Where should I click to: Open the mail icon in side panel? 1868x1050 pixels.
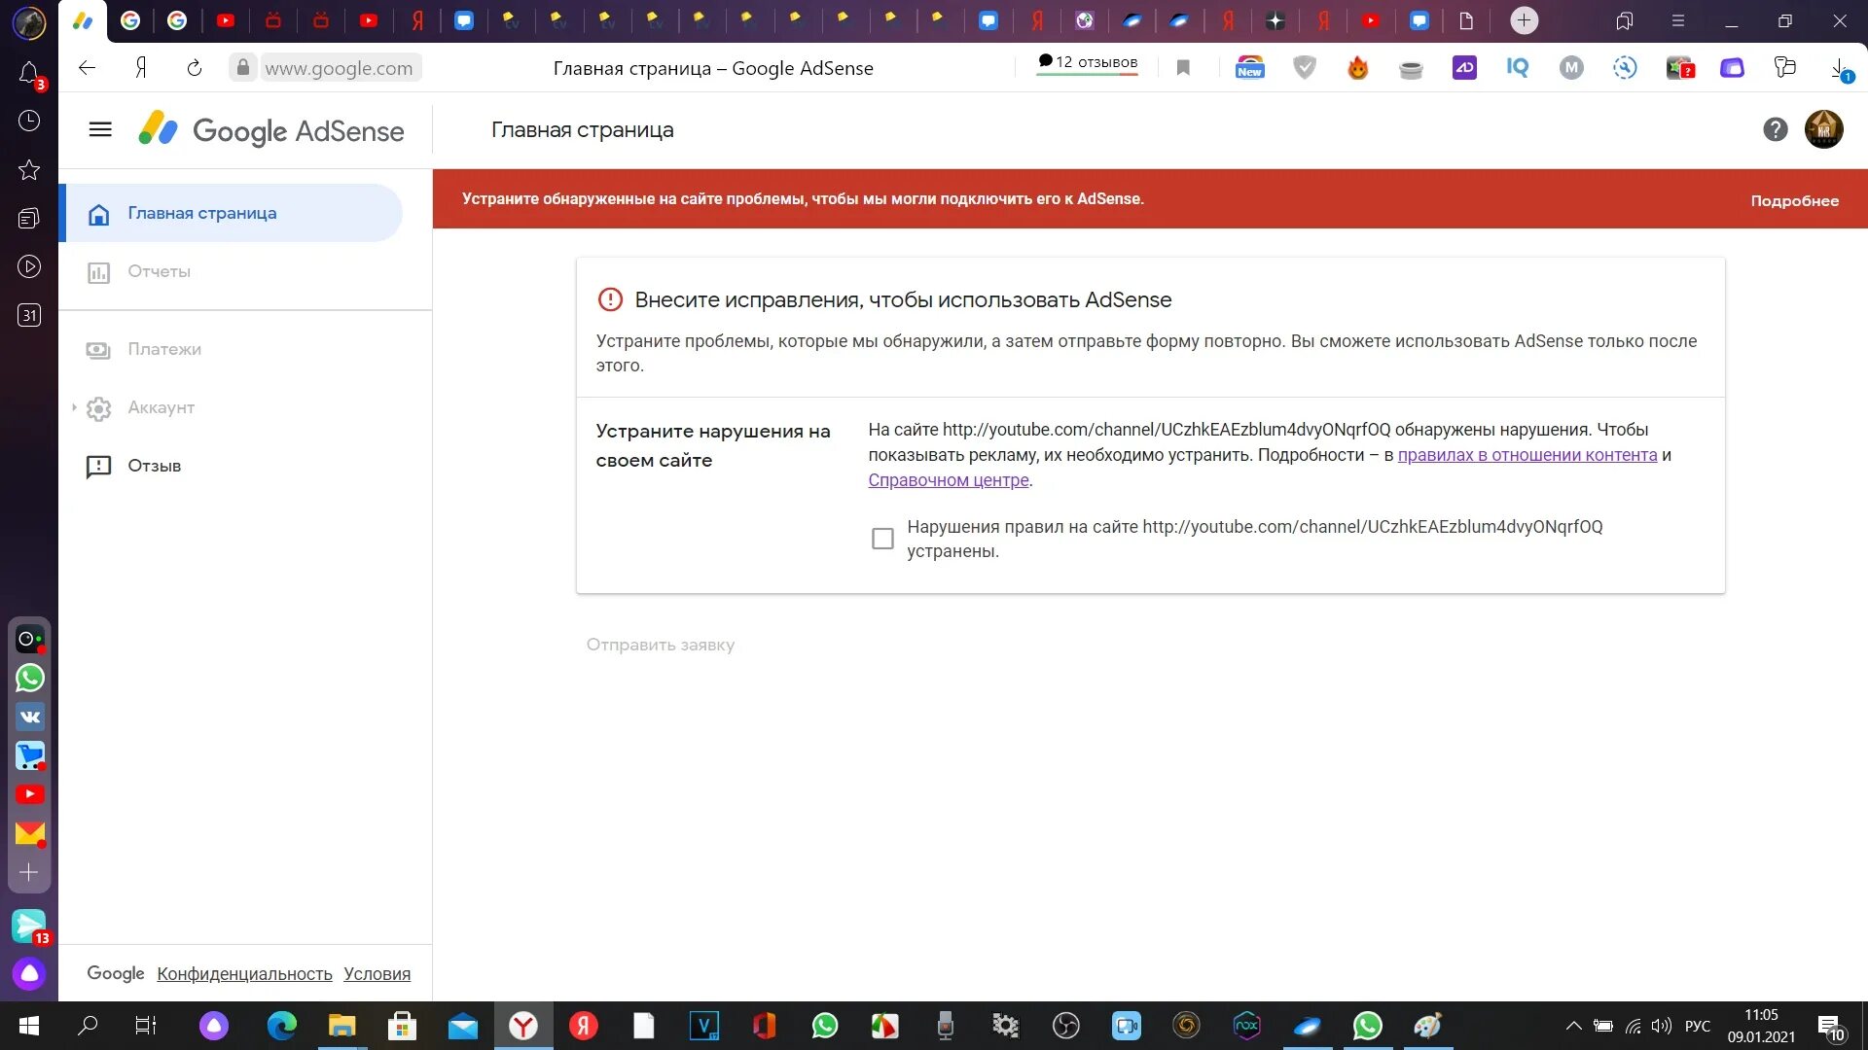29,833
